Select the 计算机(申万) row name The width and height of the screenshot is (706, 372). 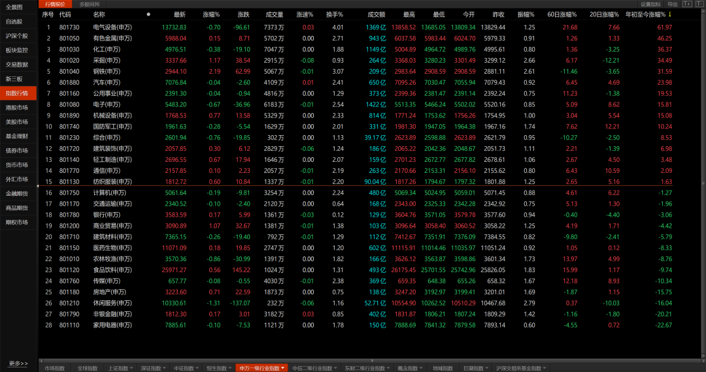(109, 193)
